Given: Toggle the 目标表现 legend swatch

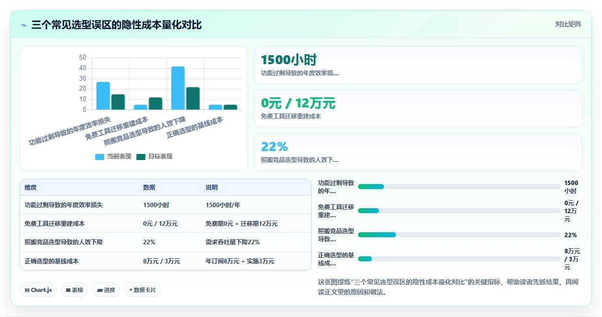Looking at the screenshot, I should tap(141, 156).
